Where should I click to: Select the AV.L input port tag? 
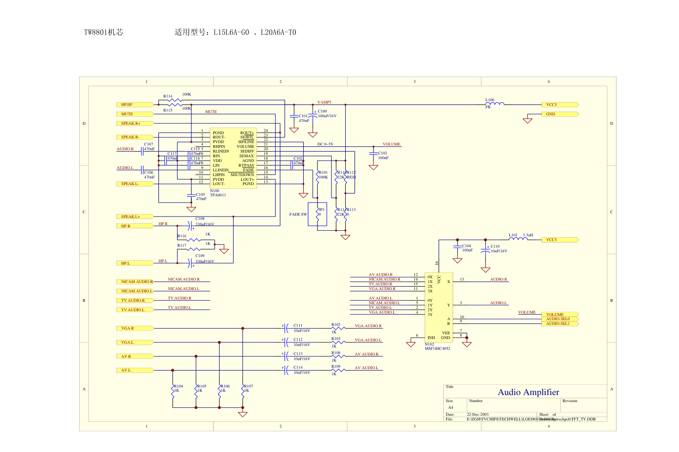[x=135, y=370]
